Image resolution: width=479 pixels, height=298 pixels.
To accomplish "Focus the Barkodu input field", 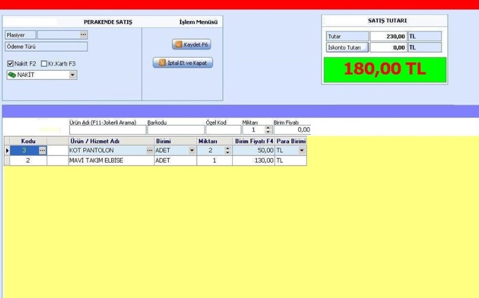I will tap(175, 129).
